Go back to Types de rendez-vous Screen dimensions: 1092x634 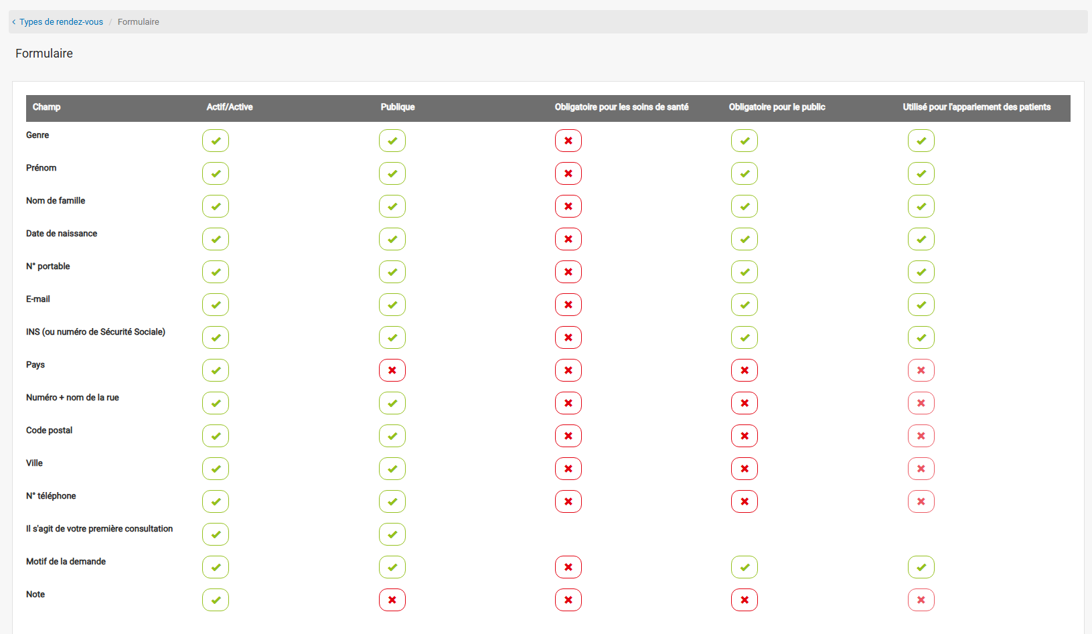[x=61, y=22]
